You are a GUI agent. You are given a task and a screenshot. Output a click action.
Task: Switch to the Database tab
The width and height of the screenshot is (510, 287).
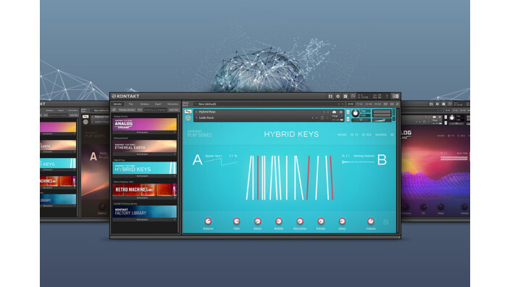145,104
